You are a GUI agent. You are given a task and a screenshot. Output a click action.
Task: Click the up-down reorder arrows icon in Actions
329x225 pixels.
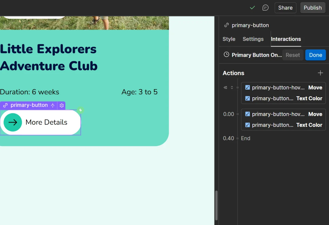tap(232, 87)
